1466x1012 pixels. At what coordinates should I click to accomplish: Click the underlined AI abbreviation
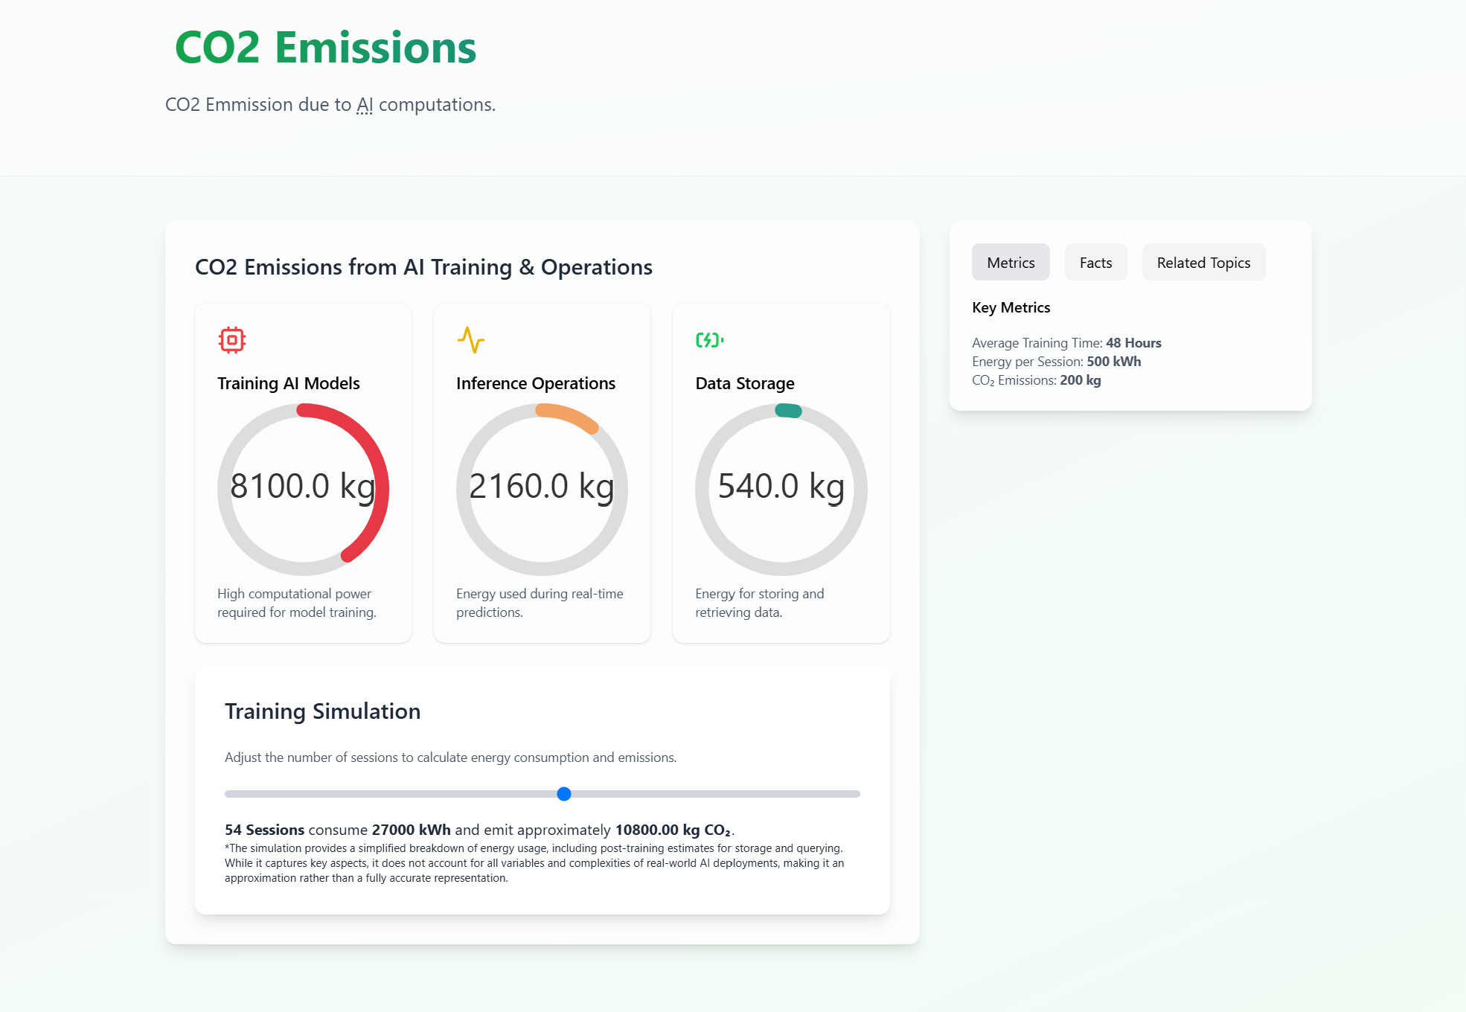(365, 105)
